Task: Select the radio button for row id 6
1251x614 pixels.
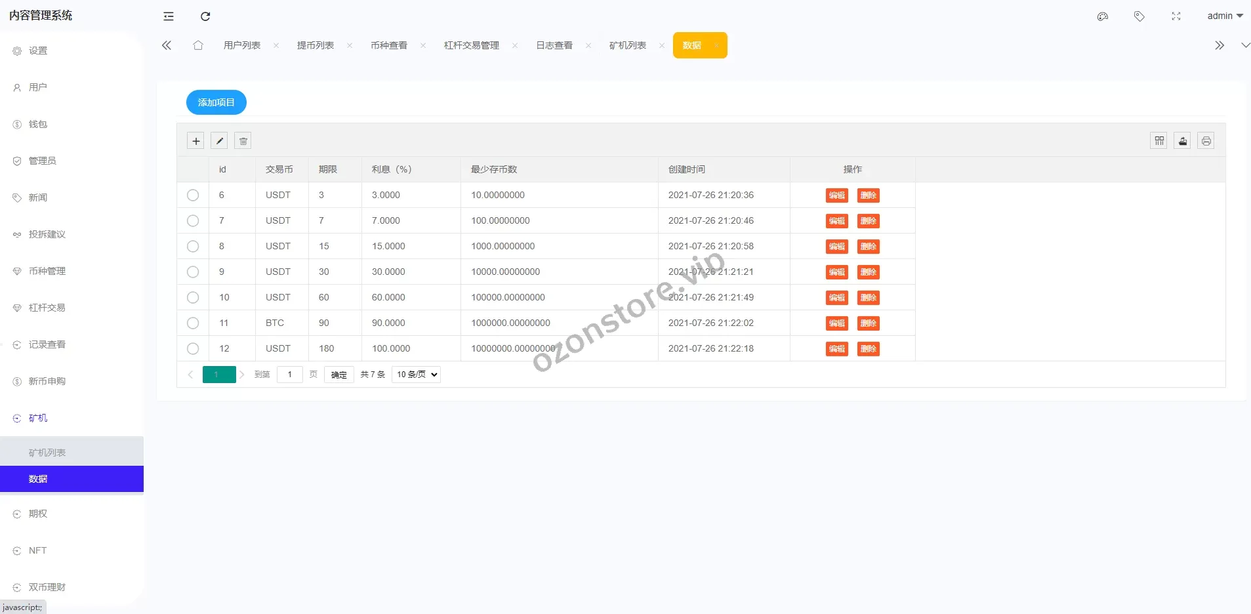Action: point(193,195)
